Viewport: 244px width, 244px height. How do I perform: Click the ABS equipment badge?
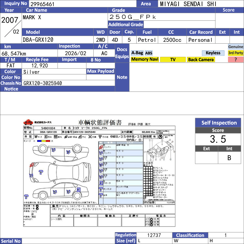[149, 53]
